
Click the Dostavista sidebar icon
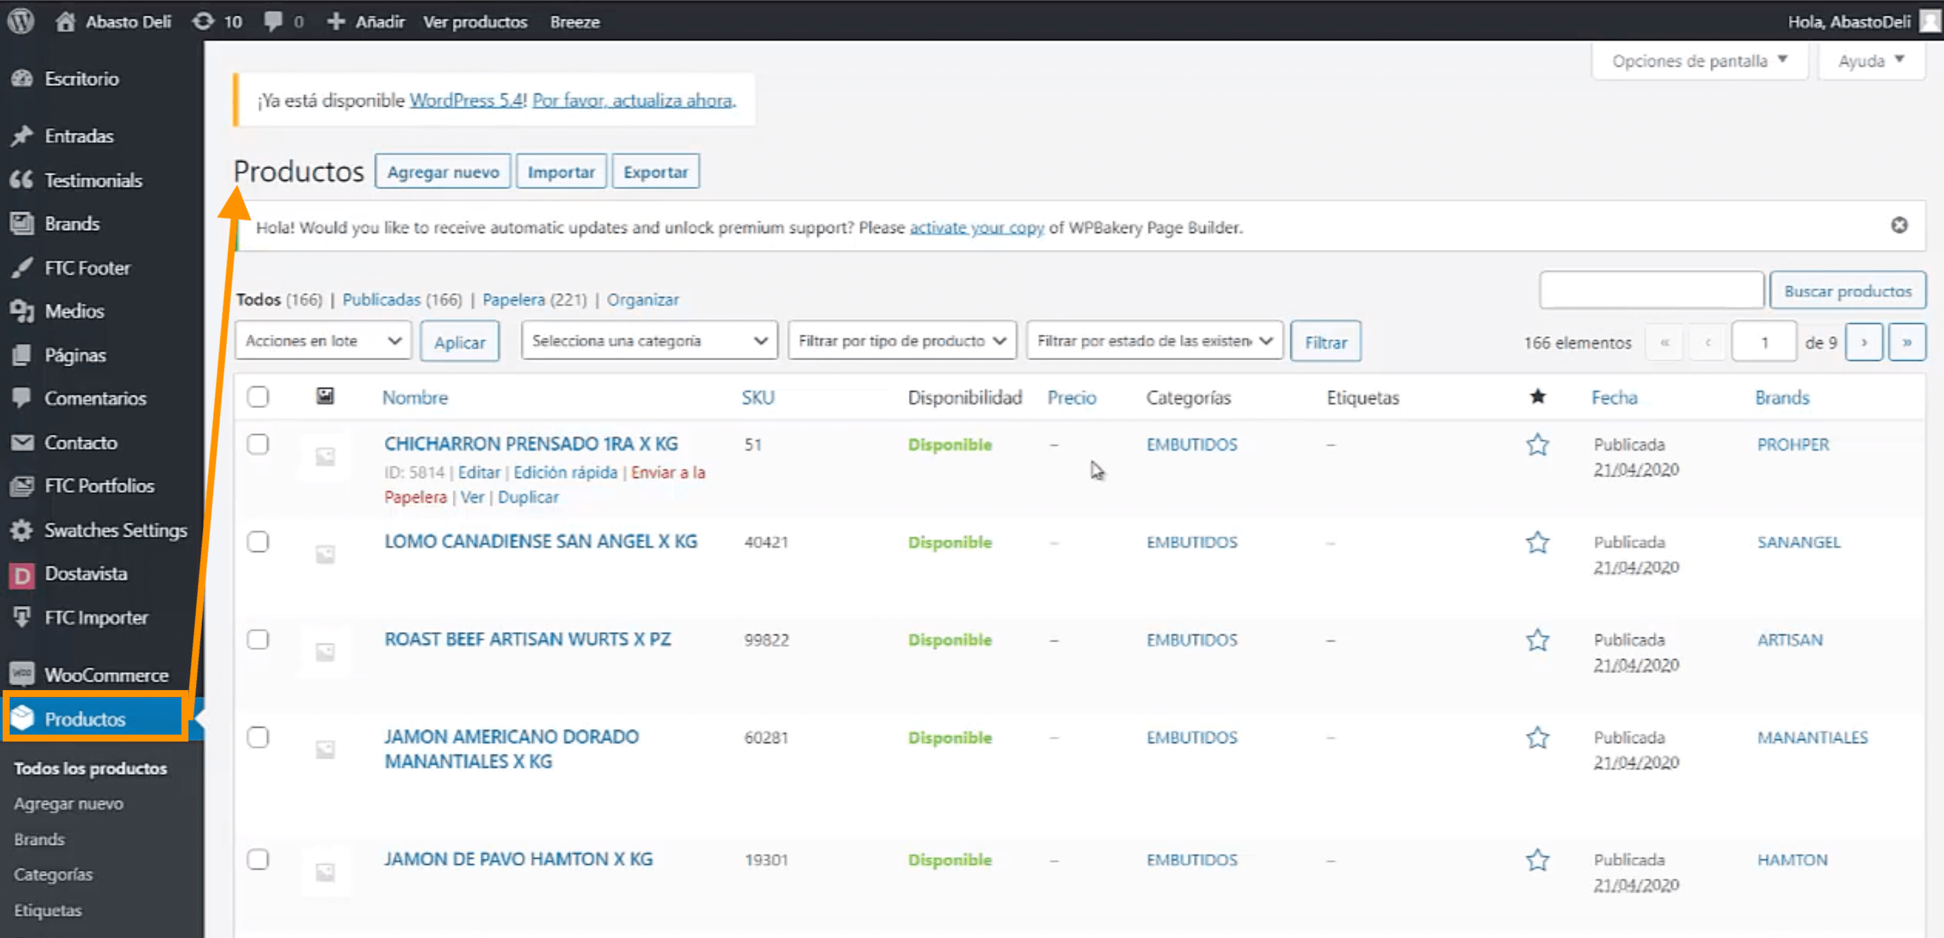(x=22, y=574)
